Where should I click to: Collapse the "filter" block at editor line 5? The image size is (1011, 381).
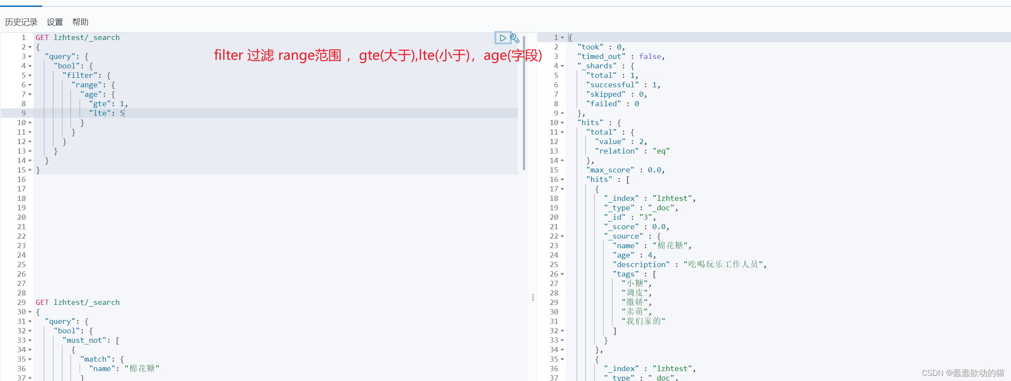click(30, 76)
